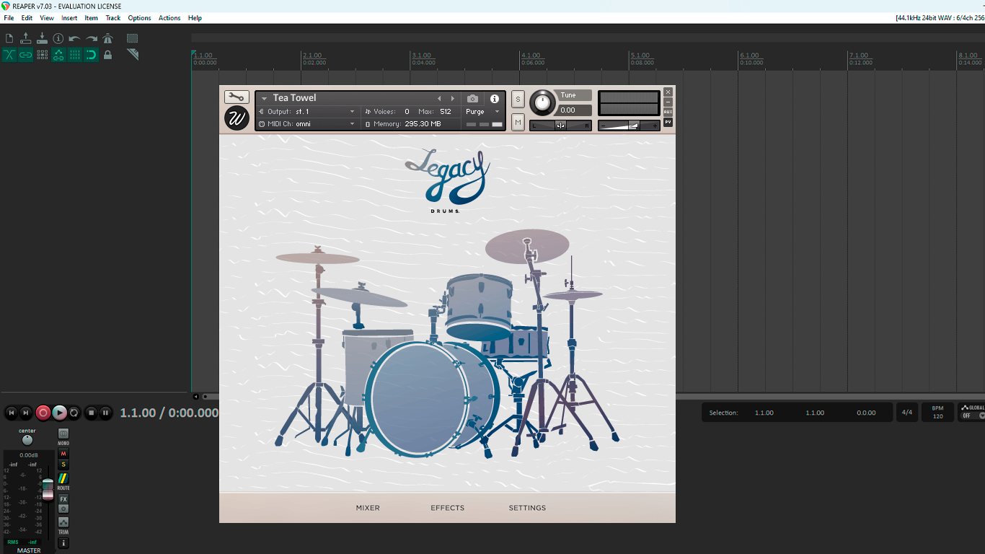
Task: Toggle the locking padlock icon
Action: click(x=108, y=55)
